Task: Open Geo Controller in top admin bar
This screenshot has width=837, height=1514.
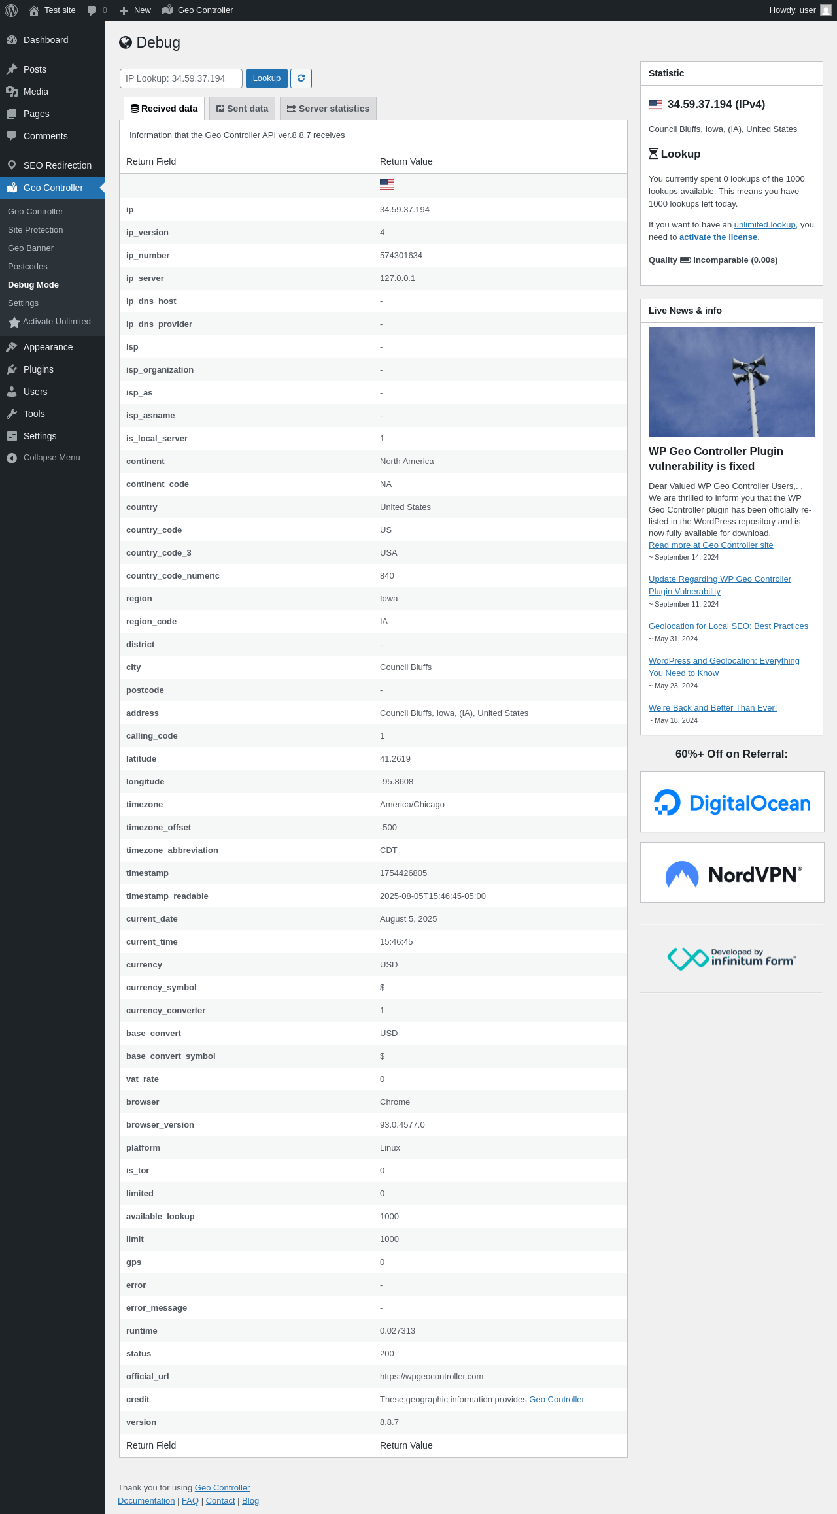Action: click(x=197, y=10)
